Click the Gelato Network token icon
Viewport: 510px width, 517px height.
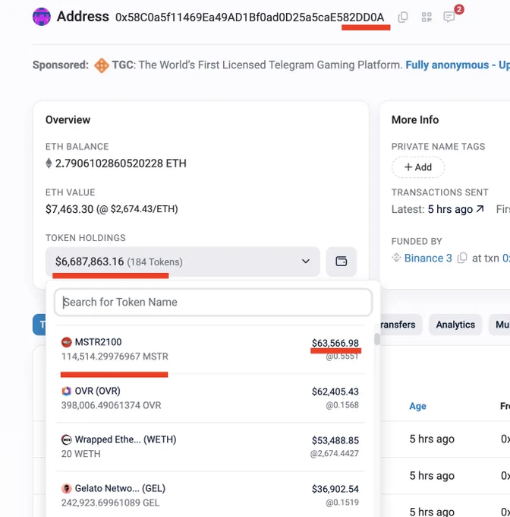(x=67, y=488)
